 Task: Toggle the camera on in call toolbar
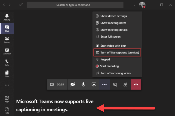(x=73, y=84)
